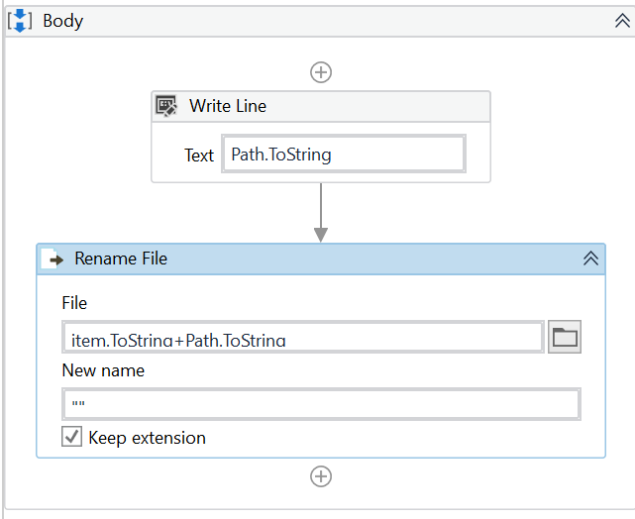
Task: Click the New name input field
Action: pos(320,404)
